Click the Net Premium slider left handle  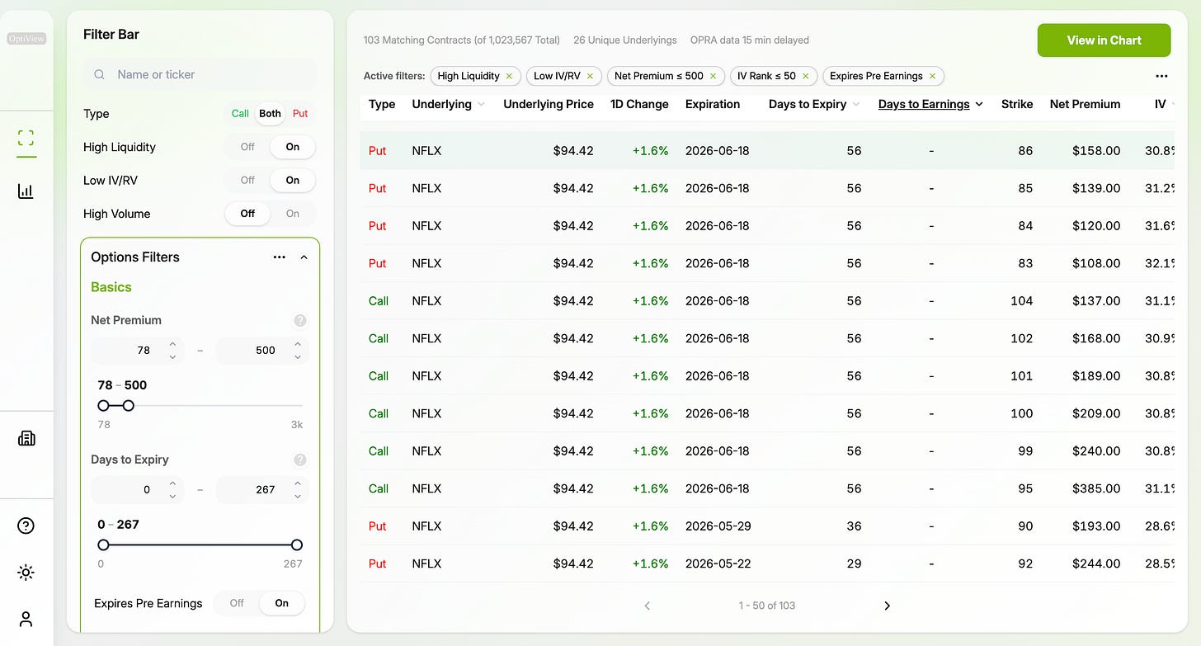point(103,406)
